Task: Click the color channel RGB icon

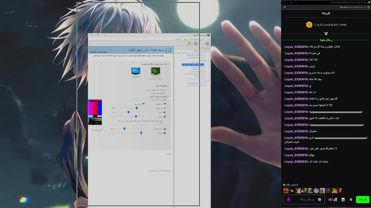Action: pos(165,104)
